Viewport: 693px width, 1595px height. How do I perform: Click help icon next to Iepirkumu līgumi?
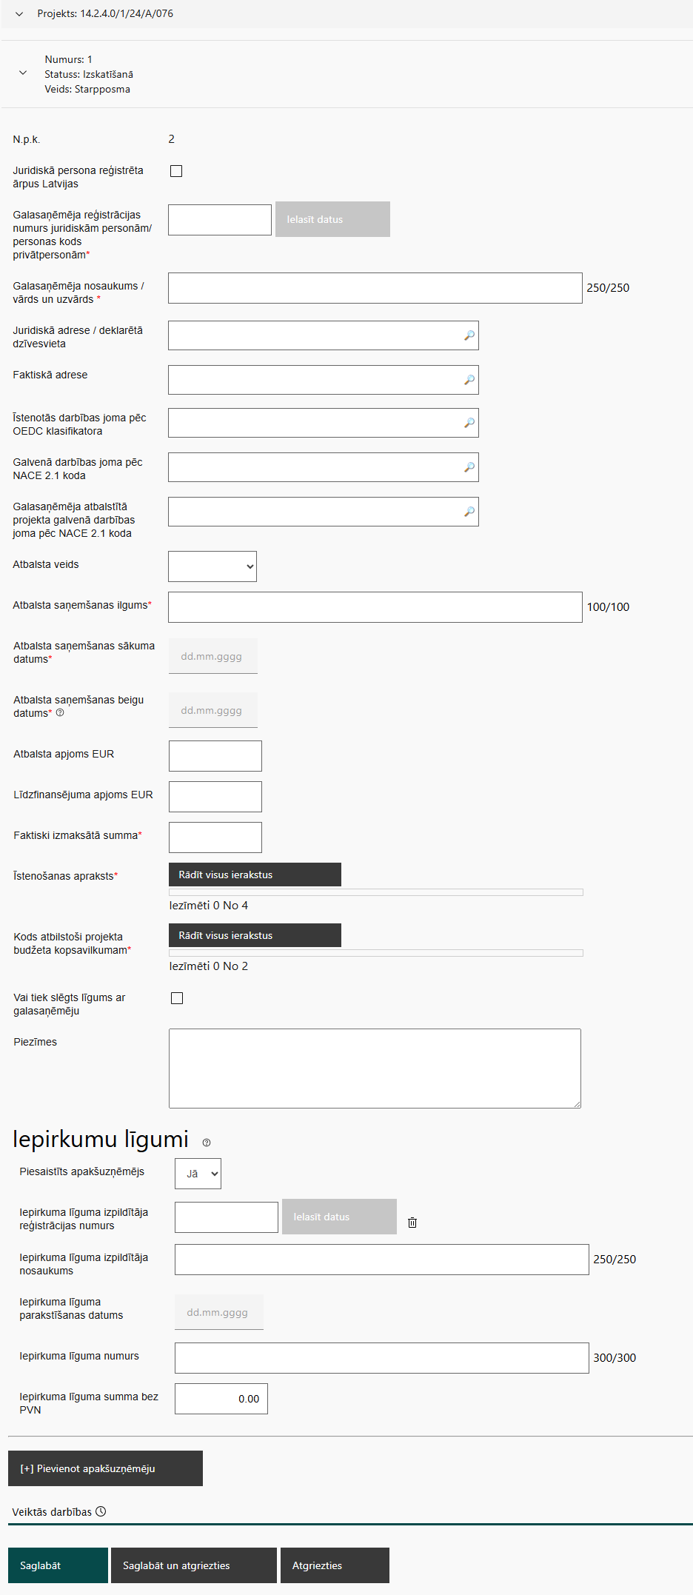pyautogui.click(x=207, y=1143)
